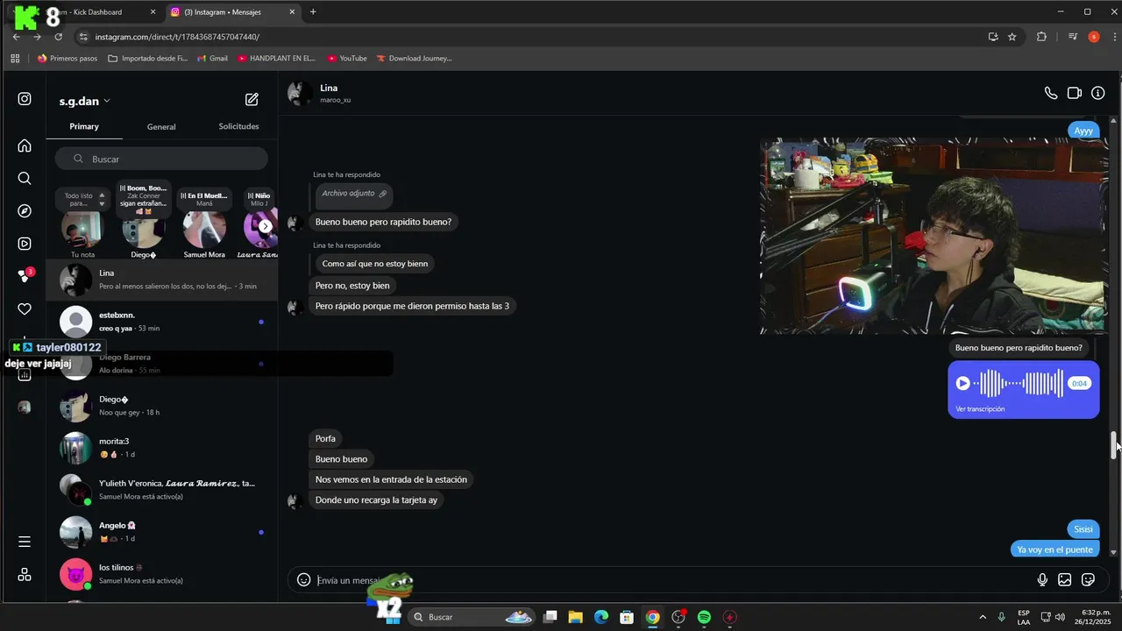Viewport: 1122px width, 631px height.
Task: Open the Lina conversation in list
Action: tap(162, 280)
